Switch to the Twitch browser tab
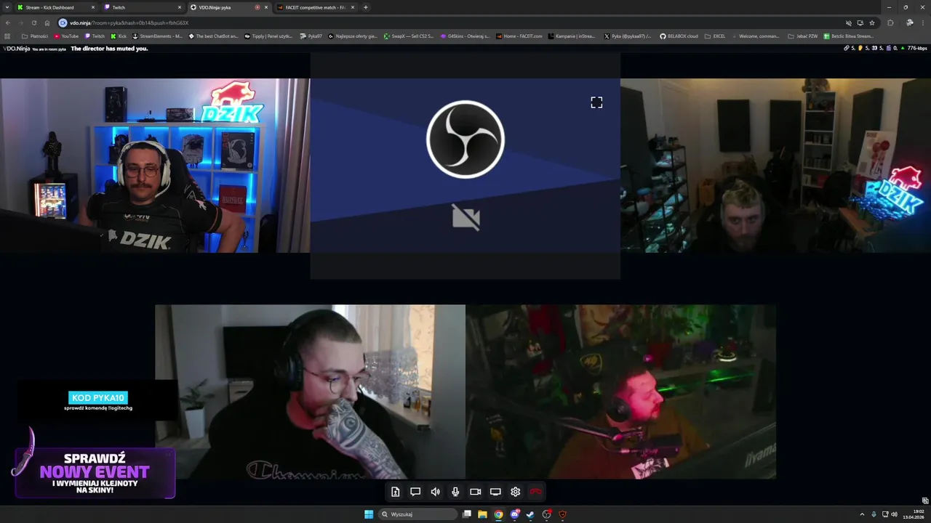The height and width of the screenshot is (523, 931). coord(142,7)
